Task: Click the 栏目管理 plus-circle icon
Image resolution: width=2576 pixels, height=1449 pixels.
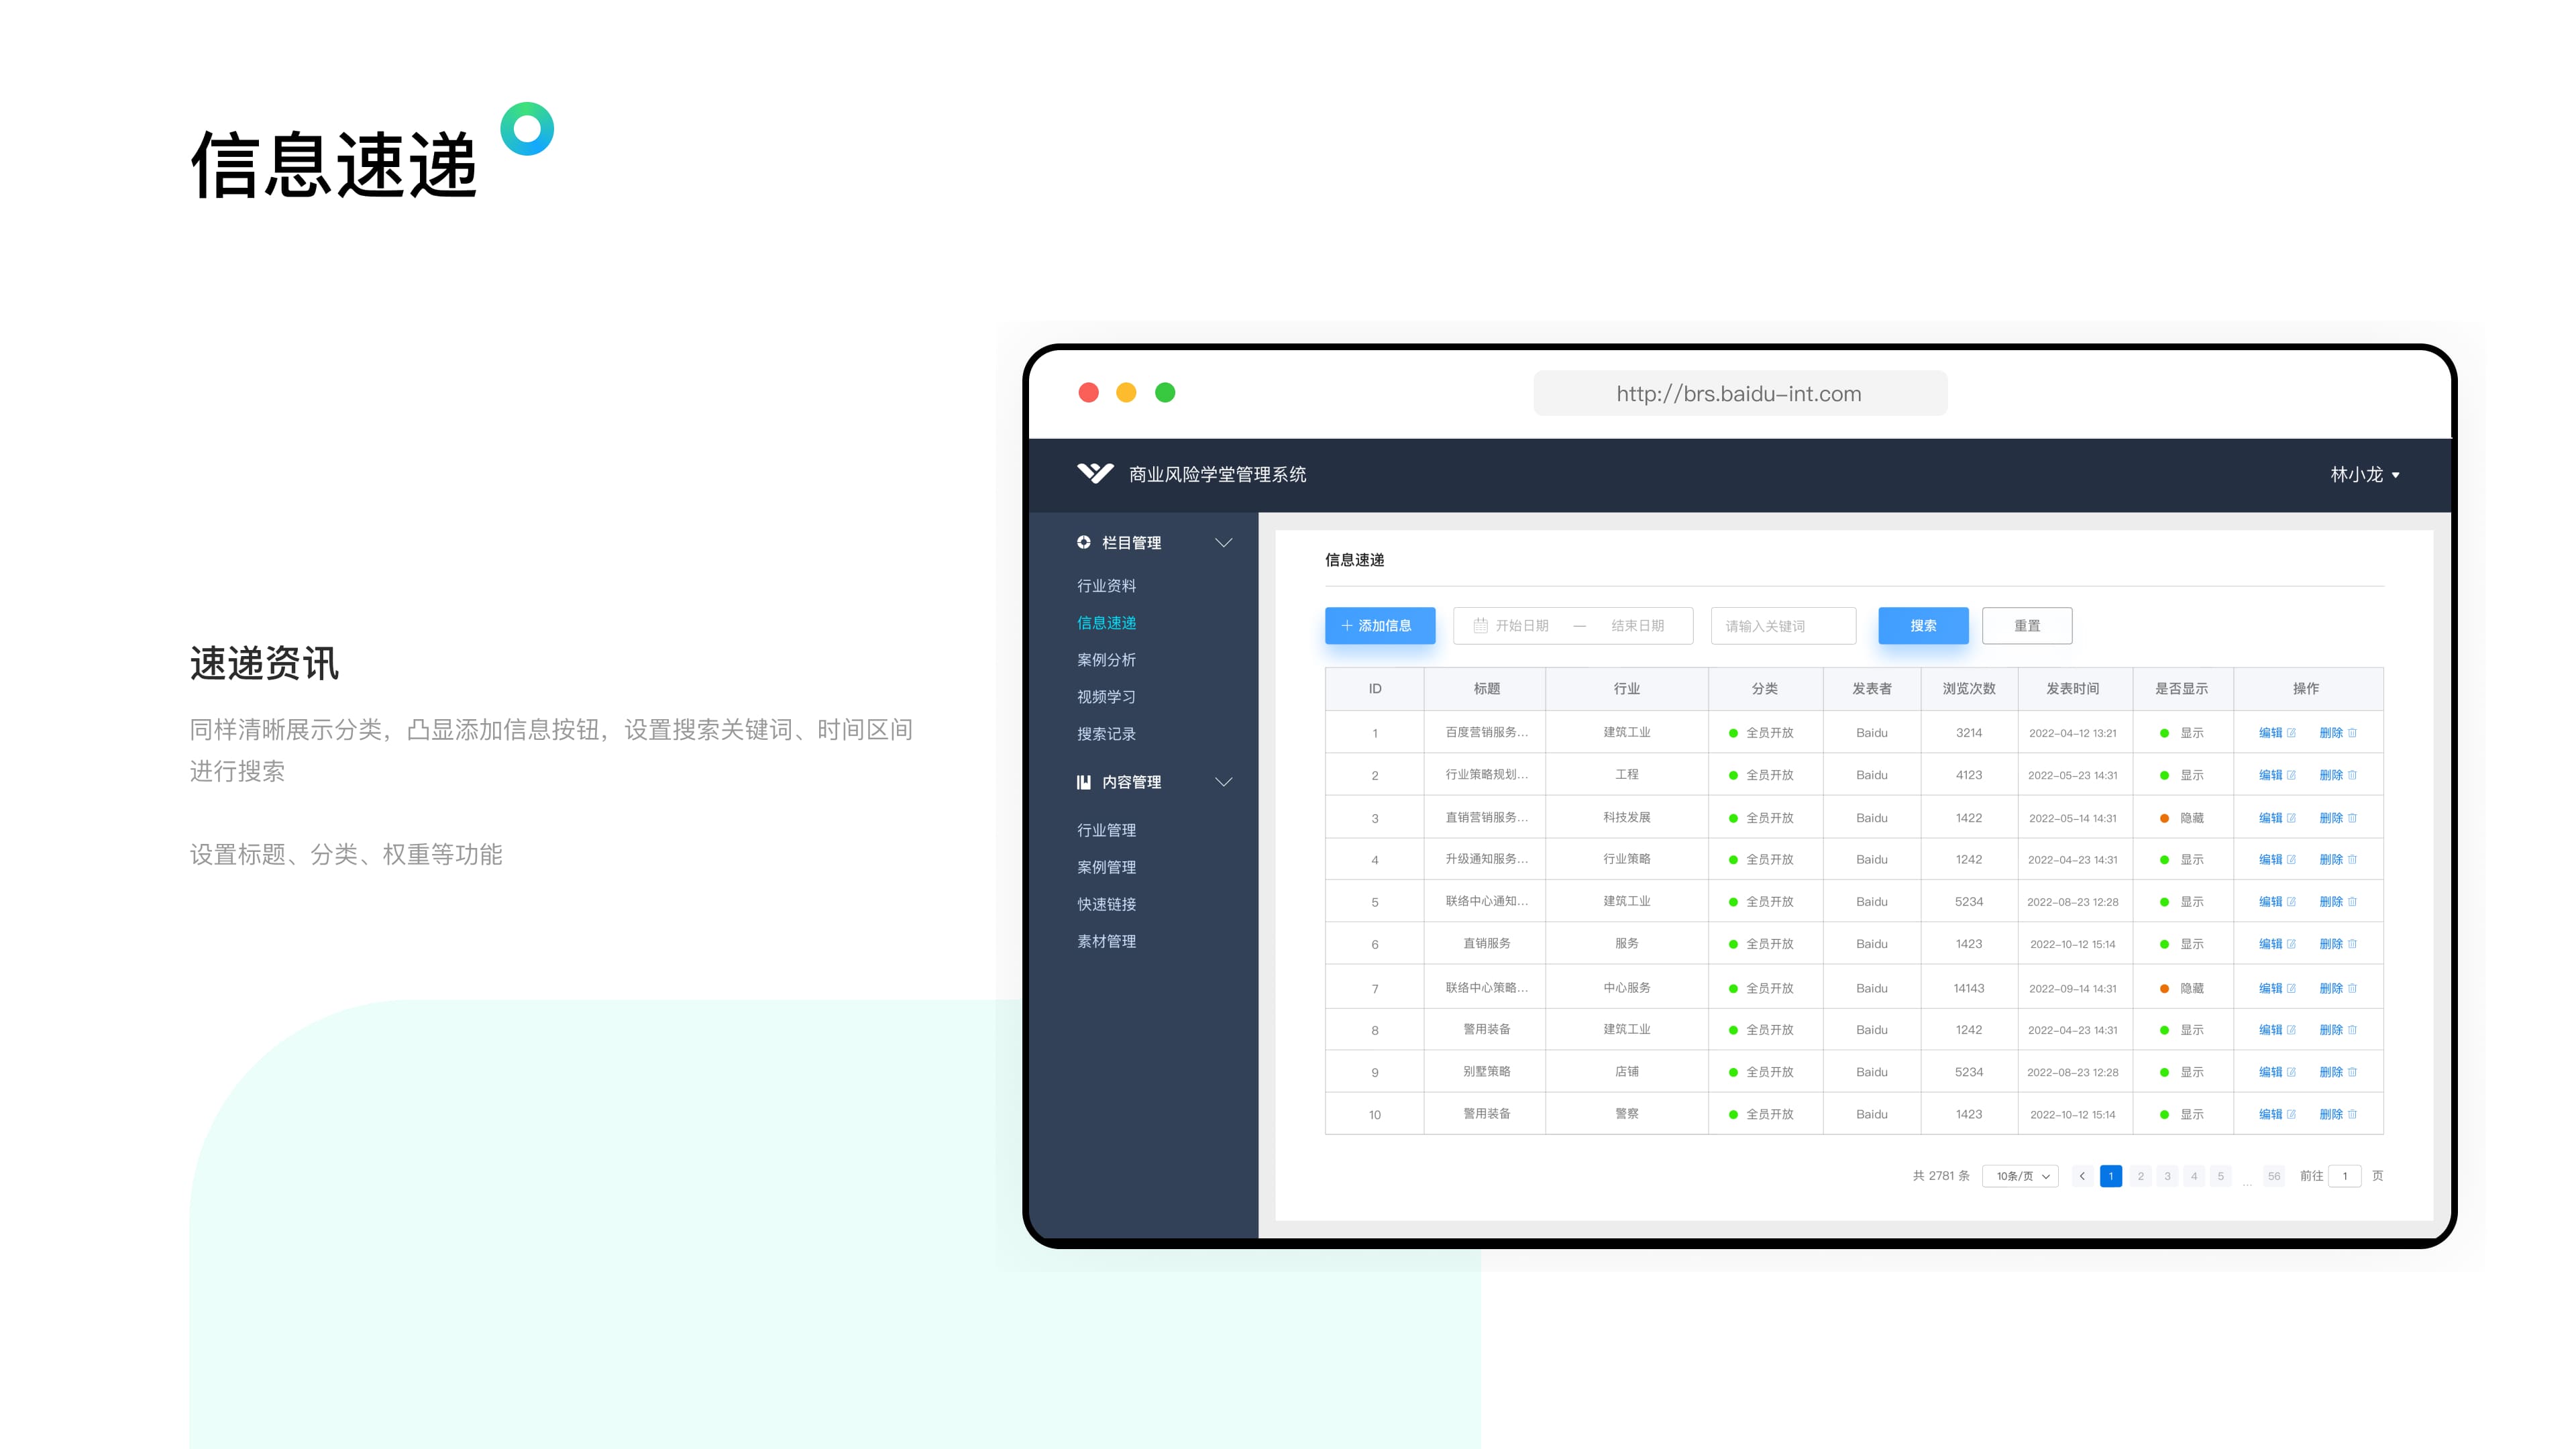Action: coord(1083,542)
